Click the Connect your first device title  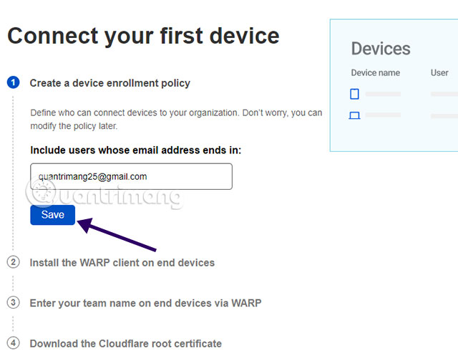point(143,36)
